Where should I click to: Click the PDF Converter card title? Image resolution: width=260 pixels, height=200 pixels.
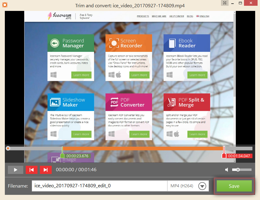[132, 102]
